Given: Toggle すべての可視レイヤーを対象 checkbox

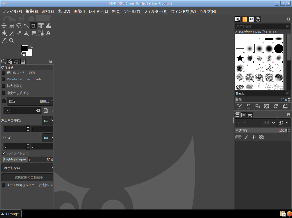Looking at the screenshot, I should [3, 185].
